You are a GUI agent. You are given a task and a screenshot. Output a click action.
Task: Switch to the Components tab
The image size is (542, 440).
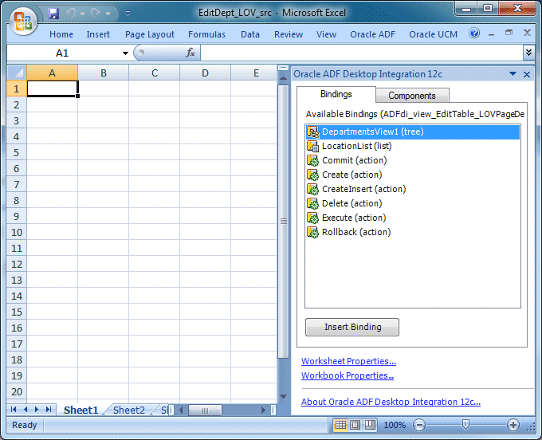tap(412, 96)
